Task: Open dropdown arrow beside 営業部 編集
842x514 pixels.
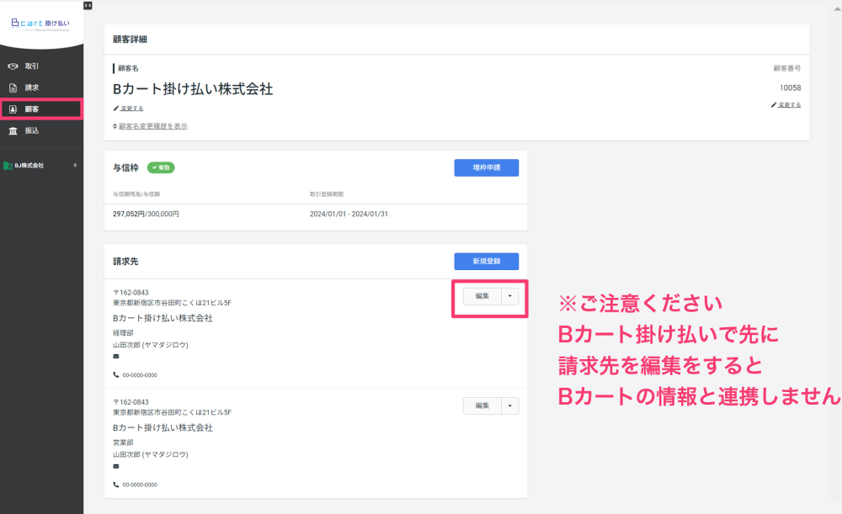Action: (510, 405)
